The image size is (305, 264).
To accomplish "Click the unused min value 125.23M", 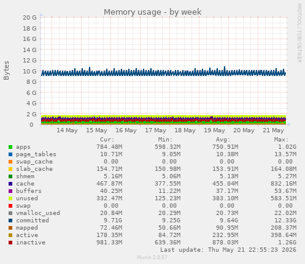I will coord(168,198).
